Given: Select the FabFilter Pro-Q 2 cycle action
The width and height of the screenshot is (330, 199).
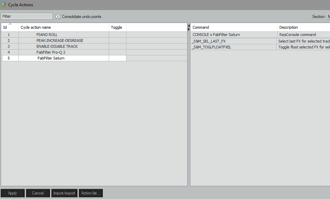Looking at the screenshot, I should (x=64, y=52).
